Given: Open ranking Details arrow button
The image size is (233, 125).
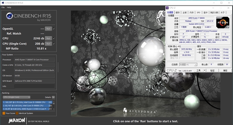Looking at the screenshot, I should click(53, 97).
